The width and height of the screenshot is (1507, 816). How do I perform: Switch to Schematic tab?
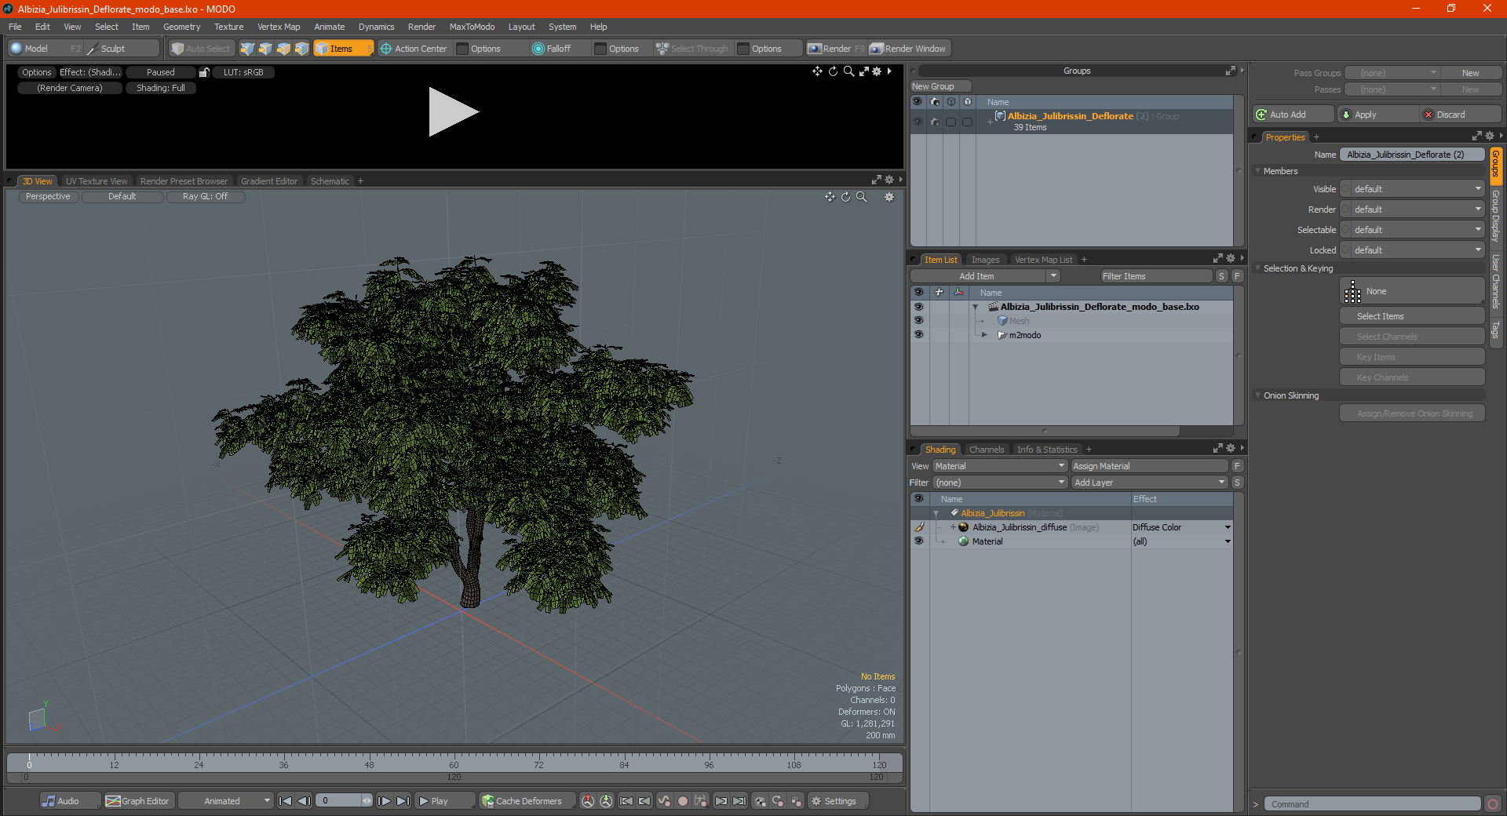click(330, 181)
